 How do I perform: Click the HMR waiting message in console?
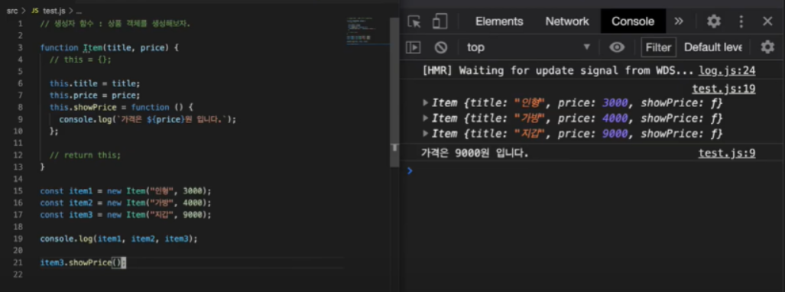pos(558,71)
